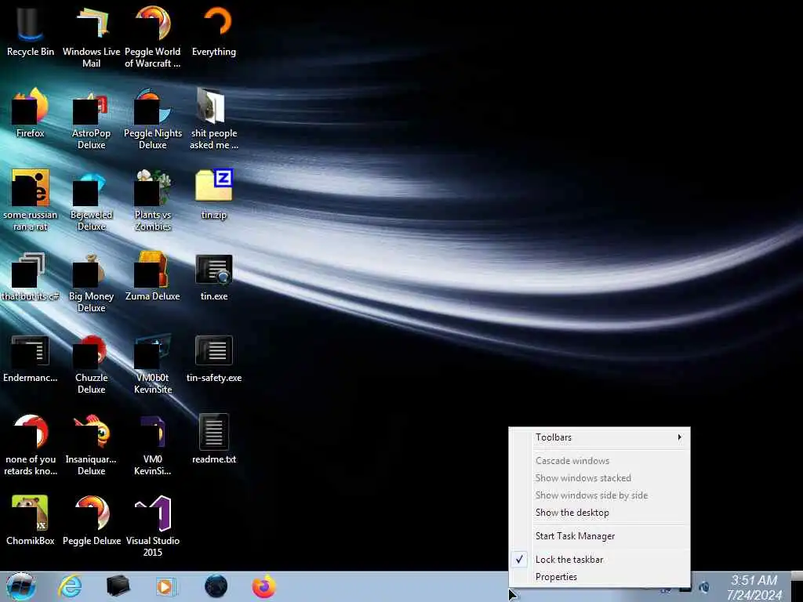This screenshot has width=803, height=602.
Task: Open Windows Media Player from taskbar
Action: [x=166, y=586]
